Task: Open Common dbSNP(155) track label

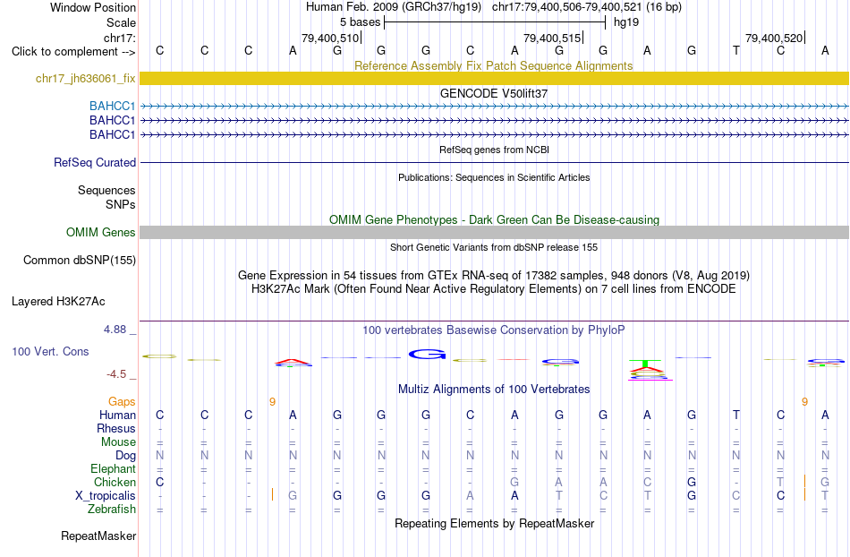Action: (80, 260)
